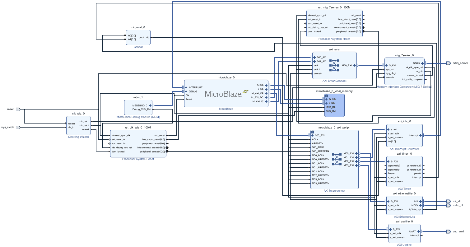Expand M00_AXI pin on axi_smc block
This screenshot has height=247, width=470.
point(354,65)
